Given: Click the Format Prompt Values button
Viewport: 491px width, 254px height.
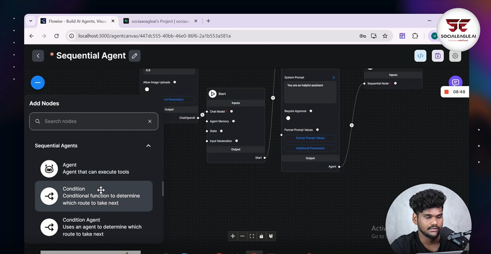Looking at the screenshot, I should 310,138.
